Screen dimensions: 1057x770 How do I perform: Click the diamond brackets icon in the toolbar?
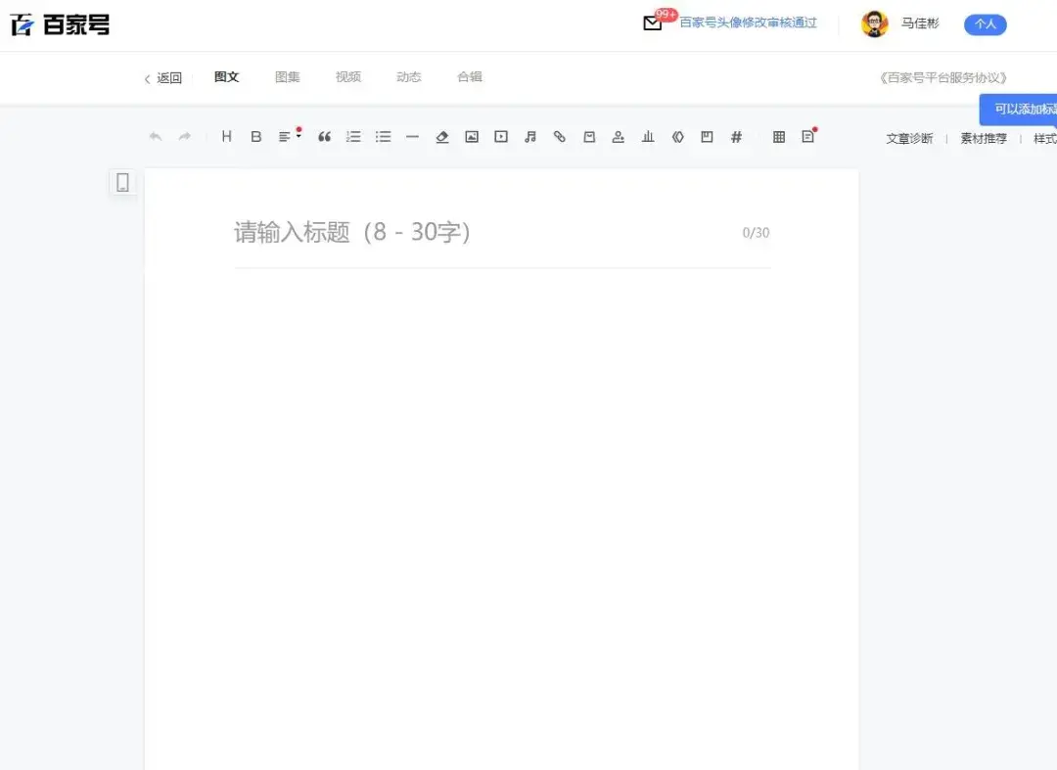click(x=677, y=137)
